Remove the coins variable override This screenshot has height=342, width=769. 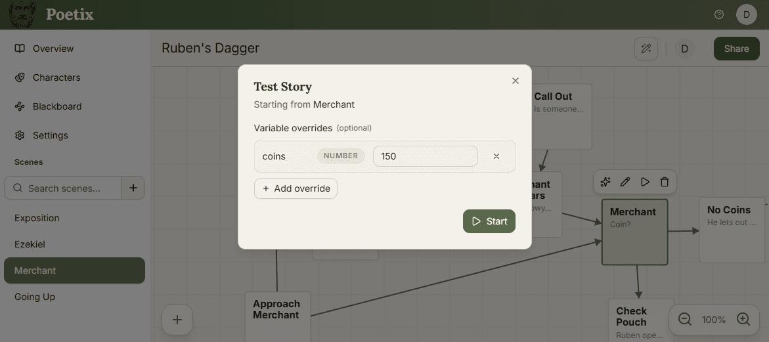pos(496,156)
